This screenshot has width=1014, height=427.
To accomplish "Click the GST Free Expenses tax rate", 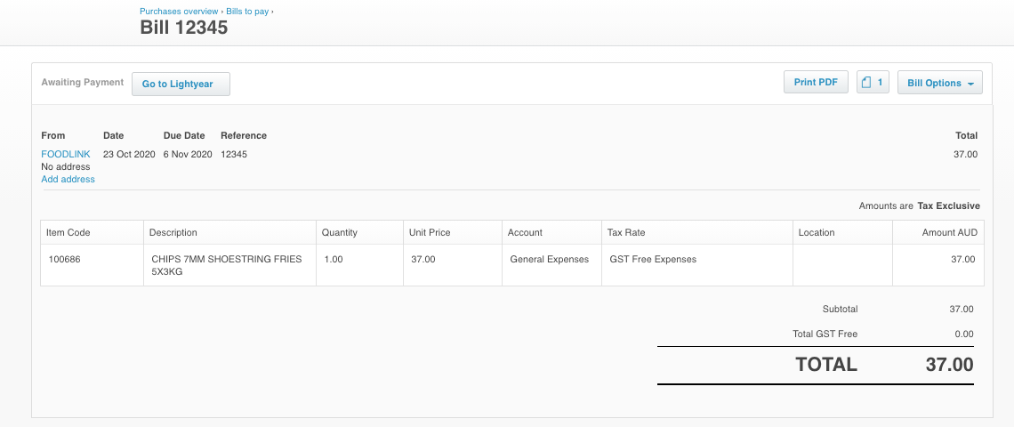I will pos(653,260).
